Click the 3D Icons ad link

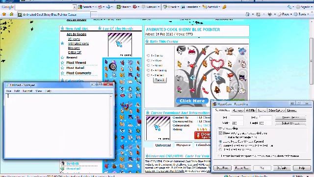74,39
